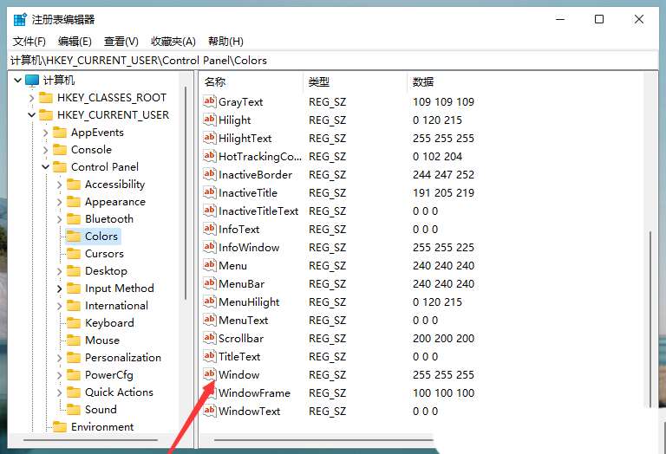This screenshot has height=454, width=666.
Task: Open the 查看(V) menu
Action: point(121,42)
